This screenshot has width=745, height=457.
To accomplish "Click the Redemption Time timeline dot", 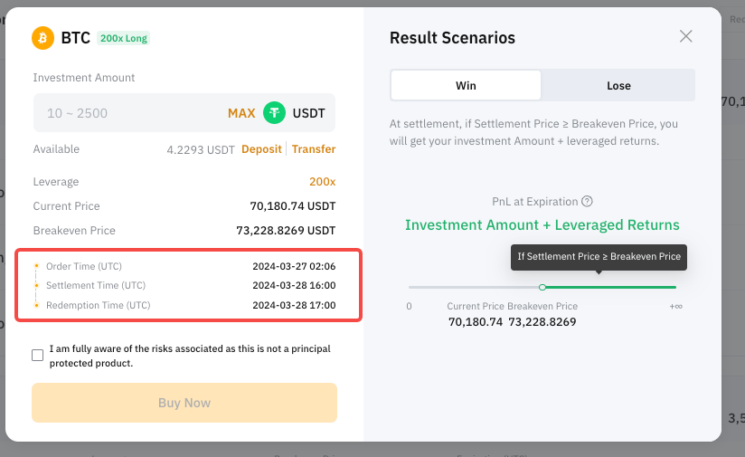I will tap(36, 305).
